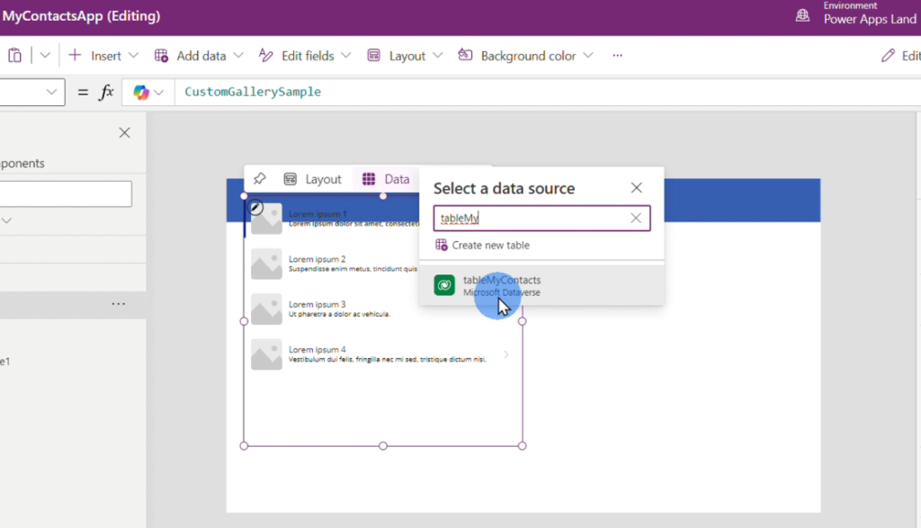
Task: Click the data source search field
Action: pos(532,218)
